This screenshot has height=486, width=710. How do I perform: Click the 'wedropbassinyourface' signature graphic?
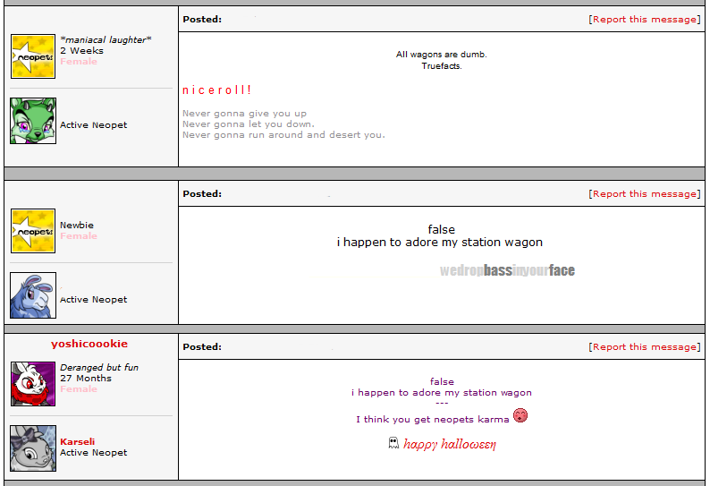coord(507,270)
